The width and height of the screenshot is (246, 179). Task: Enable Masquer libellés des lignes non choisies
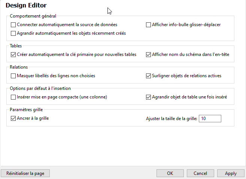[x=13, y=76]
